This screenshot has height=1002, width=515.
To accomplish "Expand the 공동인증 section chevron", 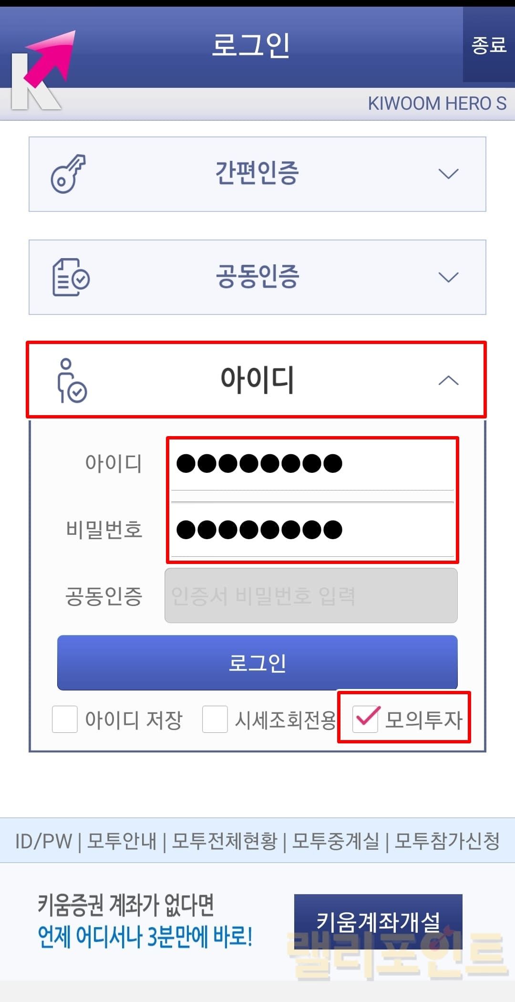I will click(448, 277).
